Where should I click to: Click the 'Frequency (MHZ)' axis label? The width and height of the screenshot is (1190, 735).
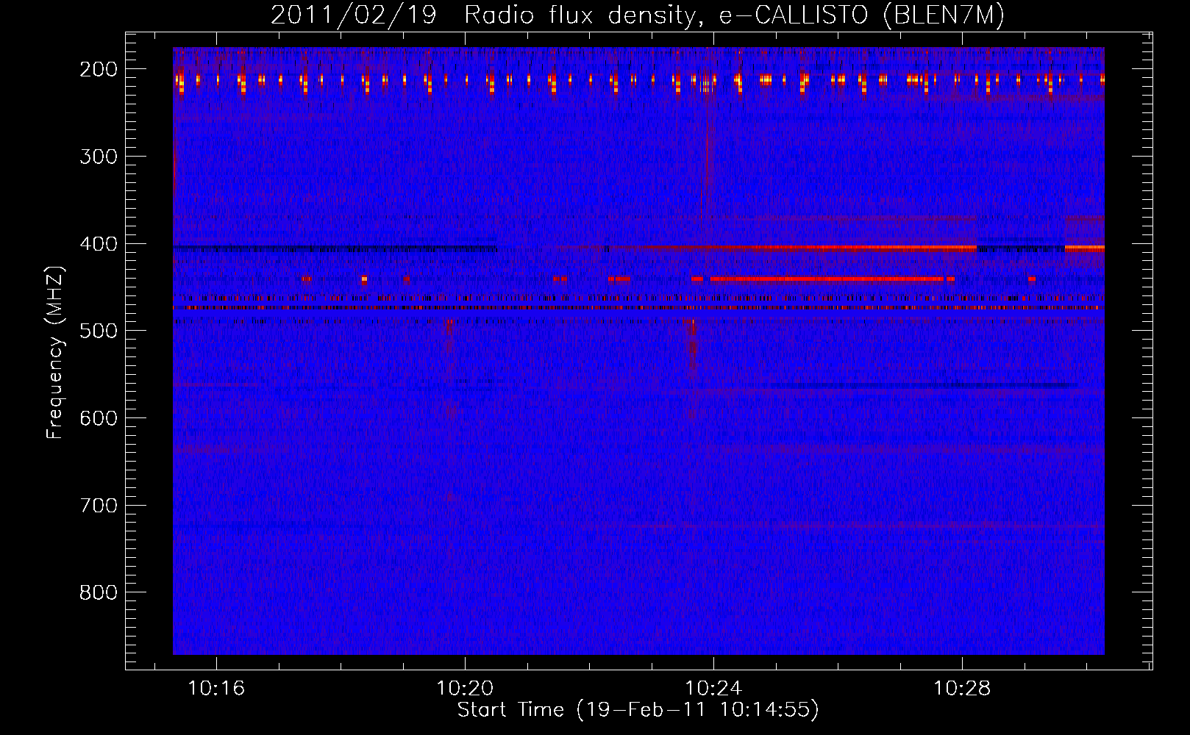pos(55,352)
